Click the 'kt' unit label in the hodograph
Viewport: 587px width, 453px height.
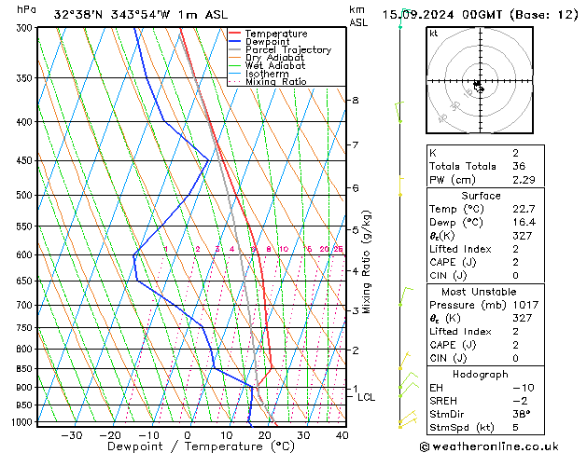(434, 34)
